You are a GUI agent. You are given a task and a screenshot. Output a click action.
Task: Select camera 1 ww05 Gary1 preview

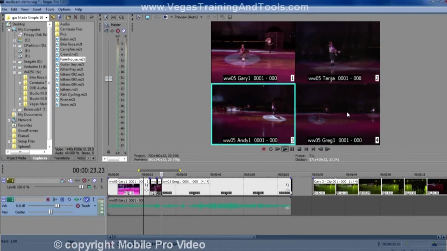pyautogui.click(x=253, y=52)
